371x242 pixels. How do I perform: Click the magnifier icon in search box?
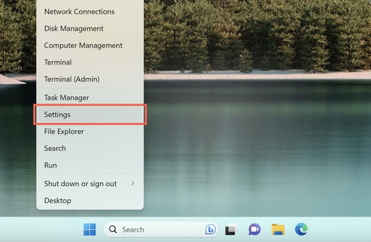[x=113, y=229]
